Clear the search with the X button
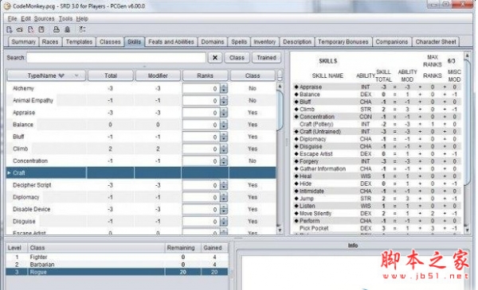This screenshot has height=290, width=478. (215, 58)
